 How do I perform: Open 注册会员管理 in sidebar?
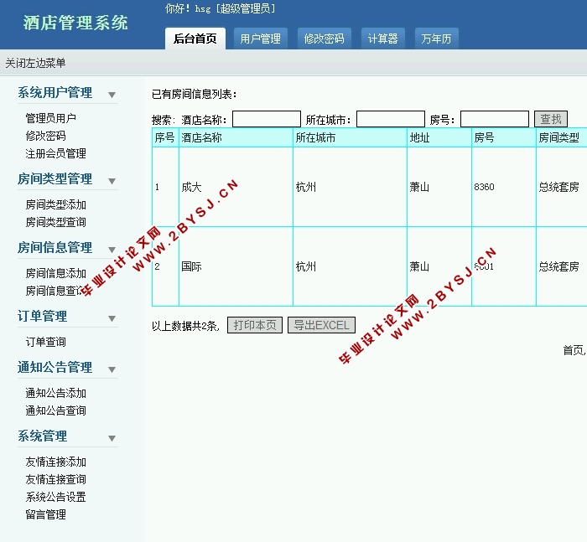point(56,153)
